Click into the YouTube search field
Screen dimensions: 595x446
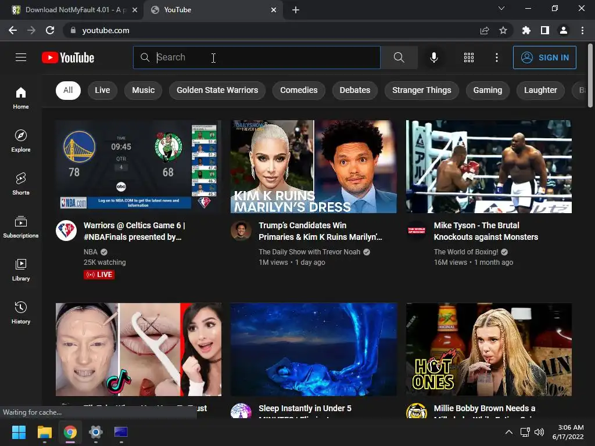click(257, 57)
